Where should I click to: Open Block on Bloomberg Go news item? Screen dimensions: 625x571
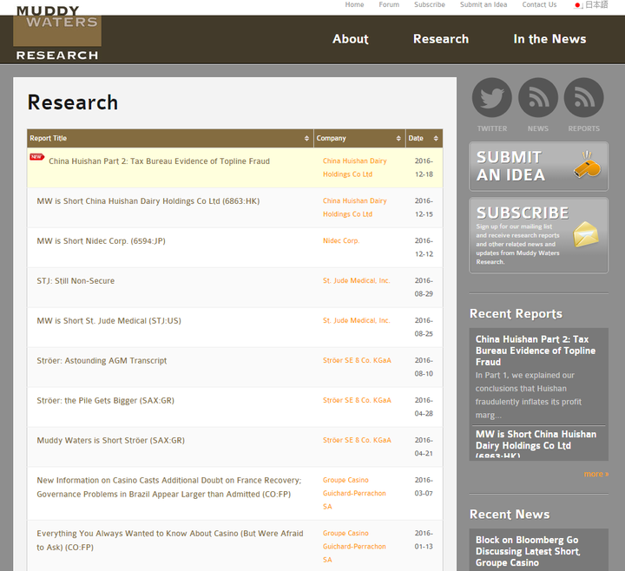point(528,551)
